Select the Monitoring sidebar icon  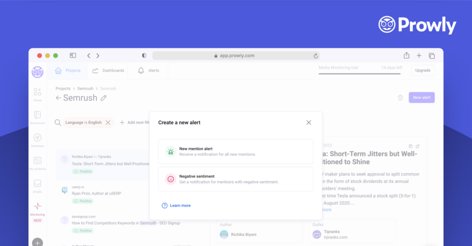(37, 206)
